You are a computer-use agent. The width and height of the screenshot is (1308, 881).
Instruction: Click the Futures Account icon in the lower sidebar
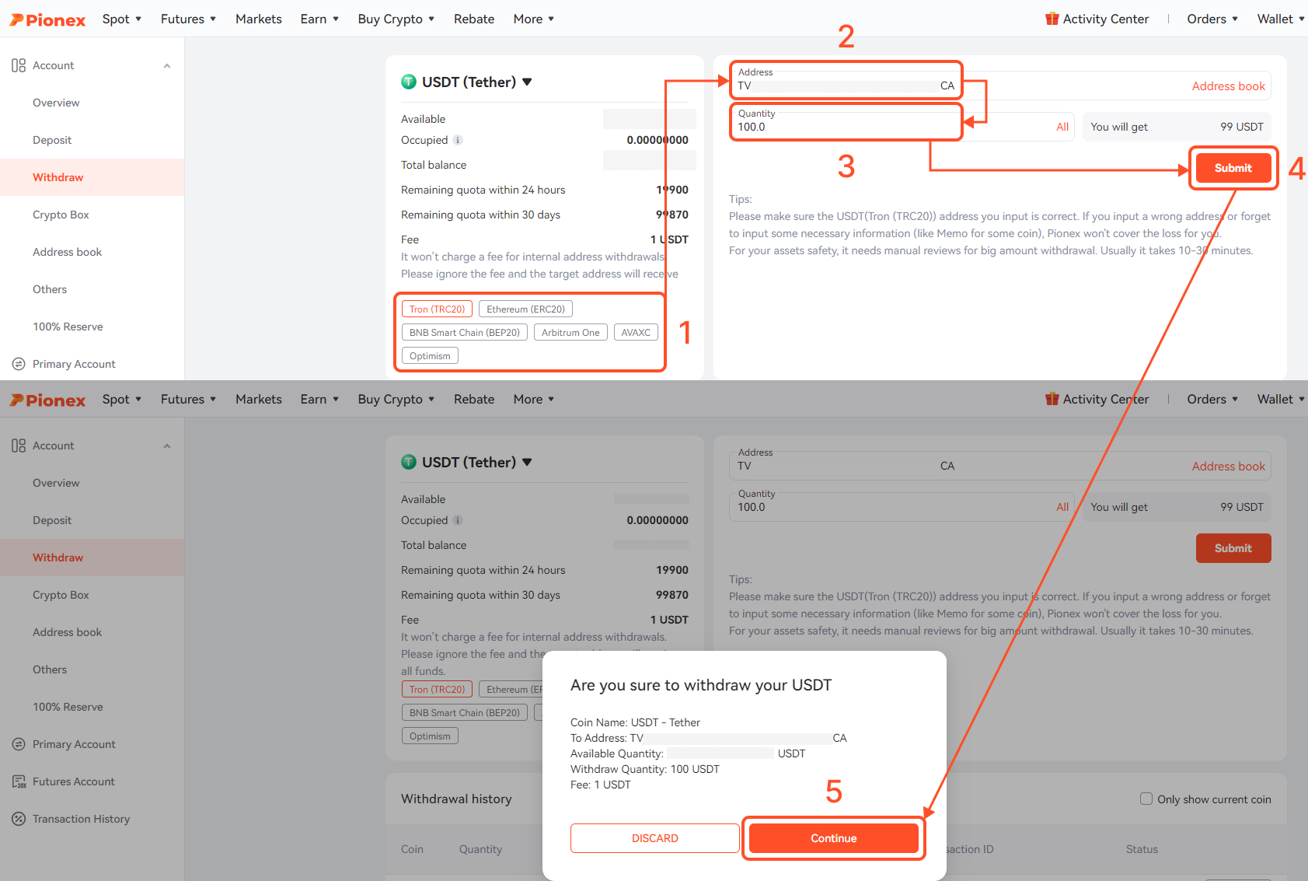click(x=19, y=781)
